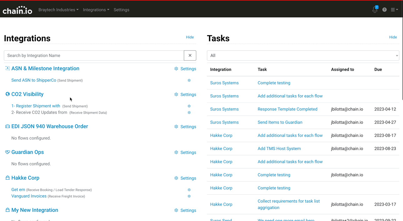Select jbilotta@chain.io in Response Template row
The height and width of the screenshot is (221, 403).
click(347, 109)
